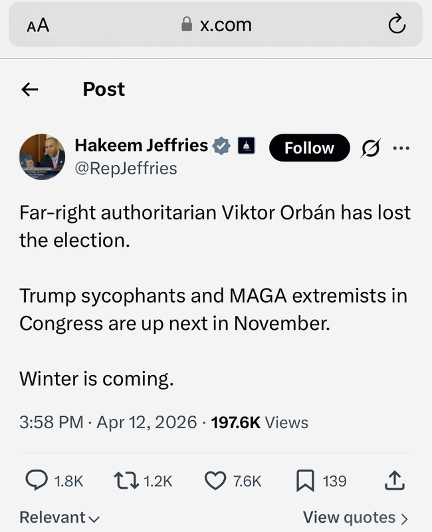Click the Grok slash icon
This screenshot has width=432, height=532.
click(x=371, y=148)
